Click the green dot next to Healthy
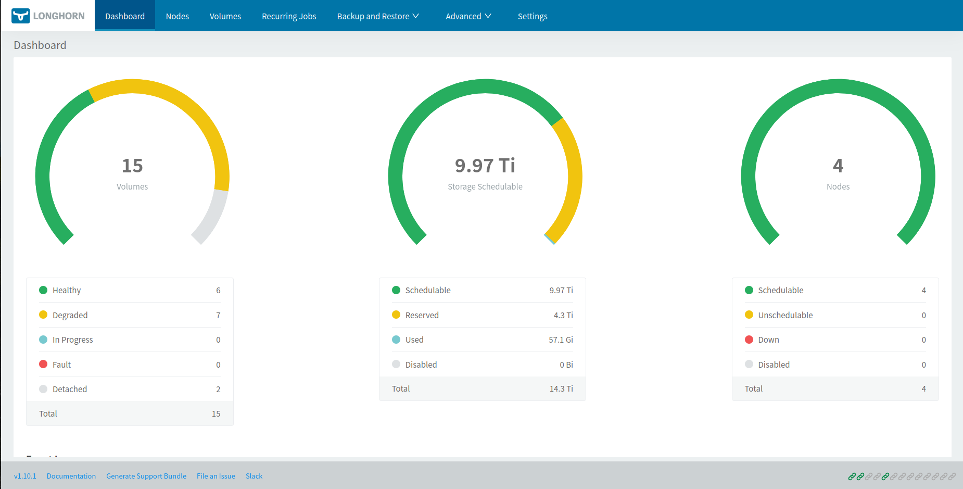This screenshot has width=963, height=489. pos(43,290)
